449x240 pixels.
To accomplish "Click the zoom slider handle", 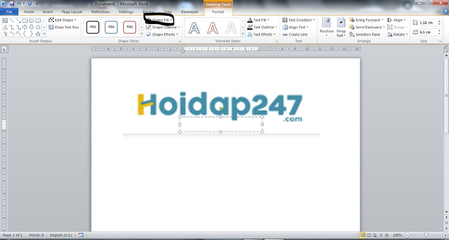I will point(426,235).
